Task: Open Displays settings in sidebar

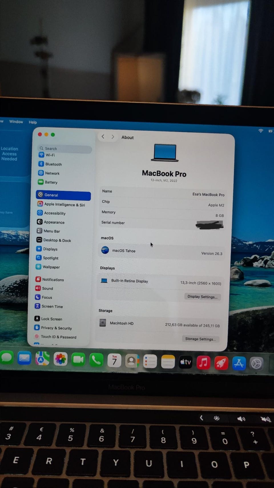Action: [47, 249]
